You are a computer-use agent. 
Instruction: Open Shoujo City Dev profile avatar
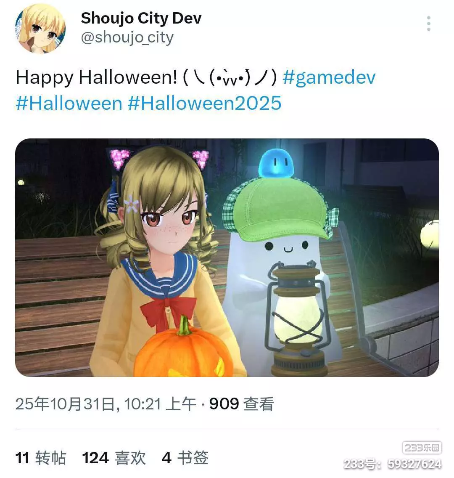(40, 28)
